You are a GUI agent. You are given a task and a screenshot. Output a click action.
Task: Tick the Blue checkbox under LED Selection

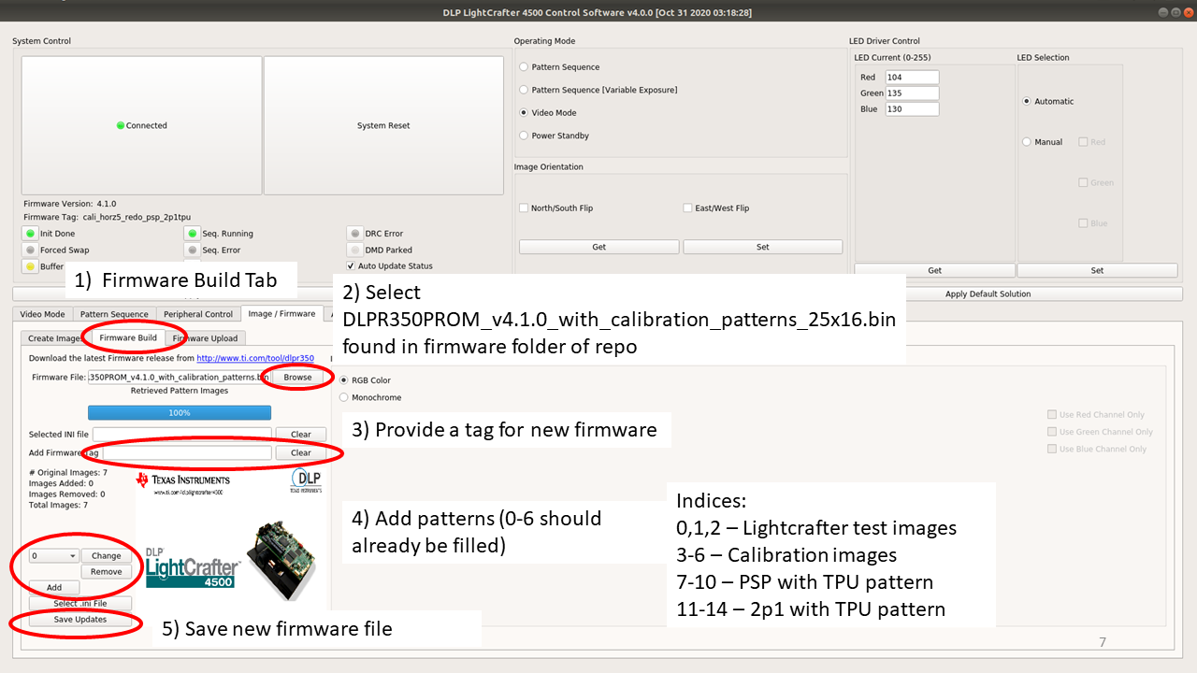coord(1083,223)
